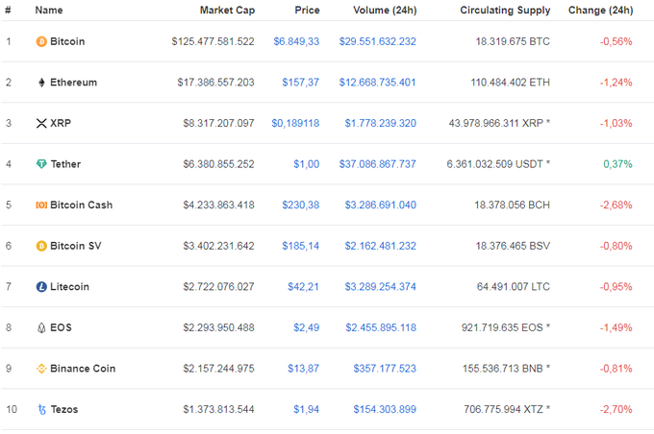Click Bitcoin Cash price $230,38
Viewport: 654px width, 434px height.
click(x=300, y=205)
